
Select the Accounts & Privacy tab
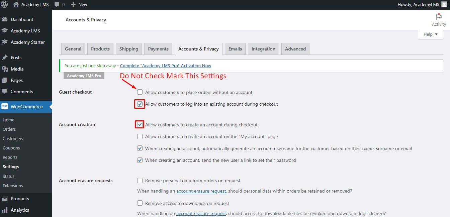point(198,49)
